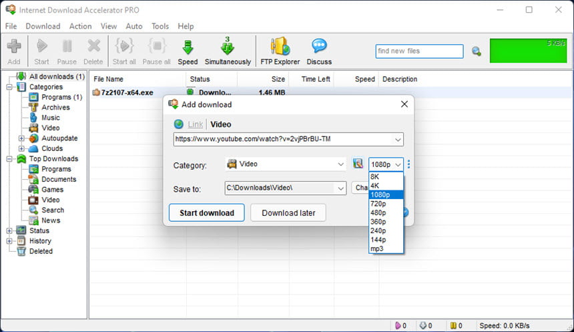The image size is (574, 332).
Task: Open the Tools menu
Action: (x=160, y=26)
